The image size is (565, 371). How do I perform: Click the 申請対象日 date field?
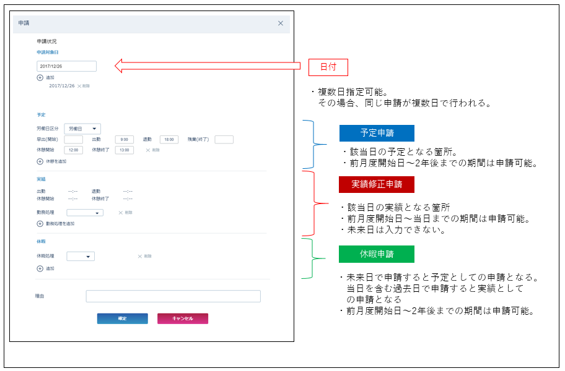(x=66, y=66)
